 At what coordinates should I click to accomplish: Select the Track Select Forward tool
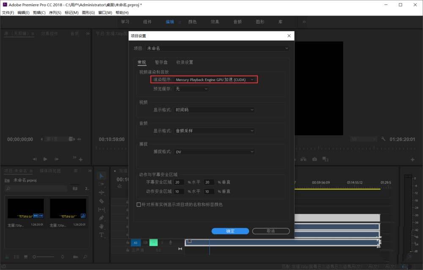[102, 184]
